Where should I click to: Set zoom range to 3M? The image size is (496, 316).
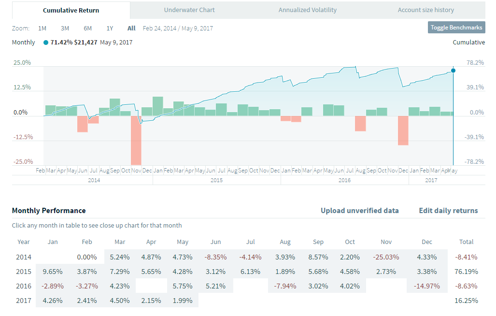click(x=65, y=28)
